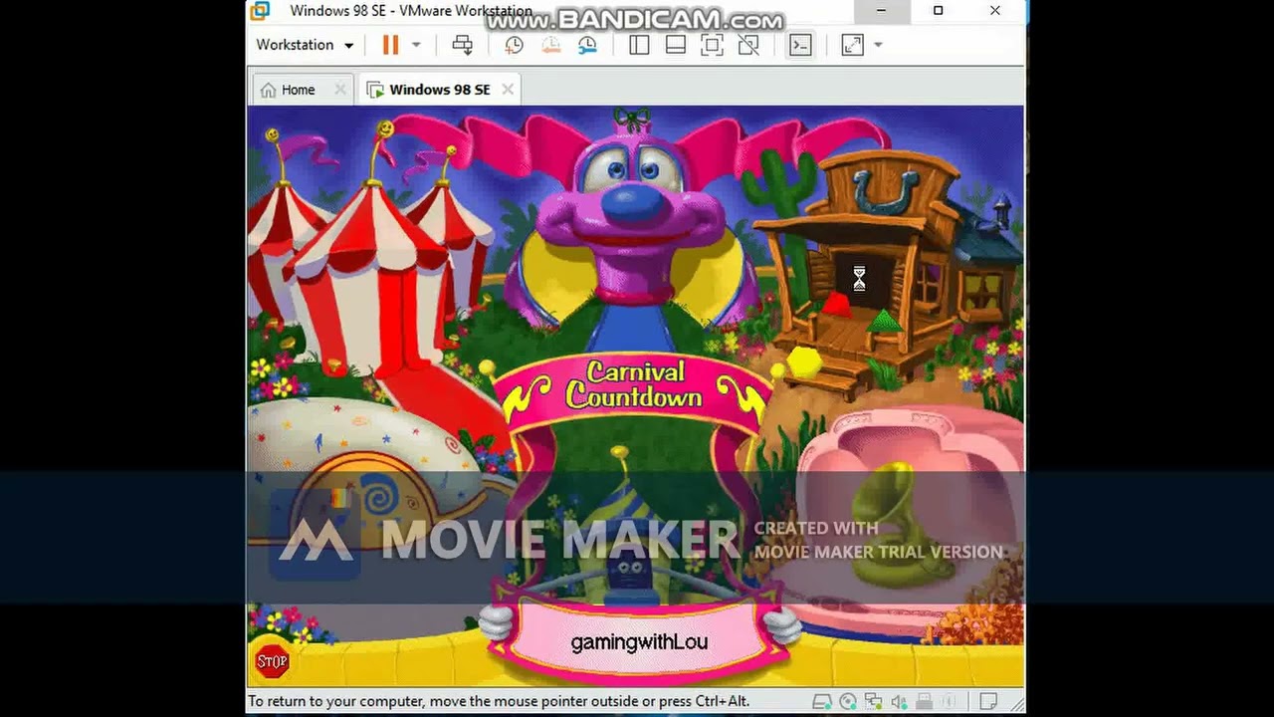Enter full screen mode icon
Image resolution: width=1274 pixels, height=717 pixels.
(x=712, y=45)
